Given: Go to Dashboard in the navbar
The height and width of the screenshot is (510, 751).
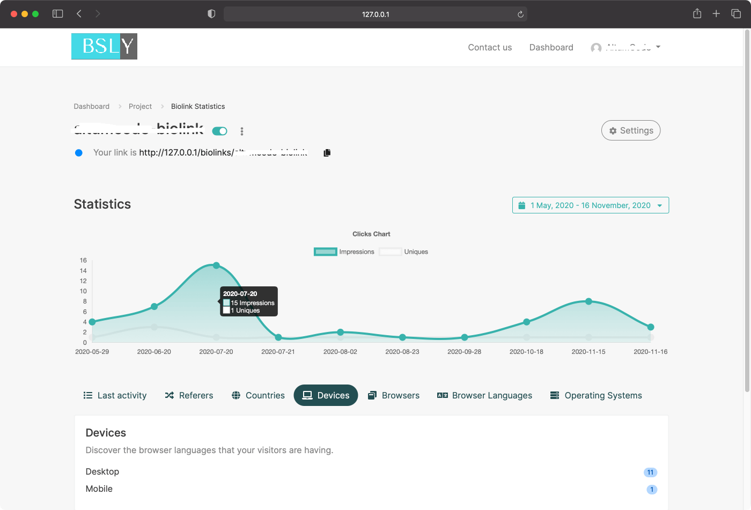Looking at the screenshot, I should 551,47.
